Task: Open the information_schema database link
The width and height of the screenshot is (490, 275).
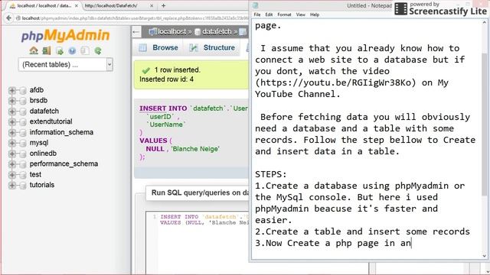Action: pyautogui.click(x=61, y=132)
